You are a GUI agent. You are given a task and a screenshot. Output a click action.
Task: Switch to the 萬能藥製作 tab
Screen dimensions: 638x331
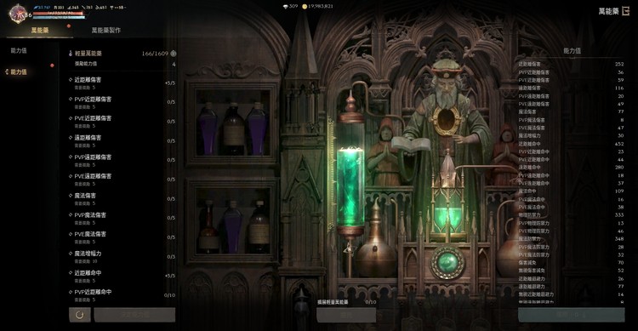pyautogui.click(x=105, y=30)
